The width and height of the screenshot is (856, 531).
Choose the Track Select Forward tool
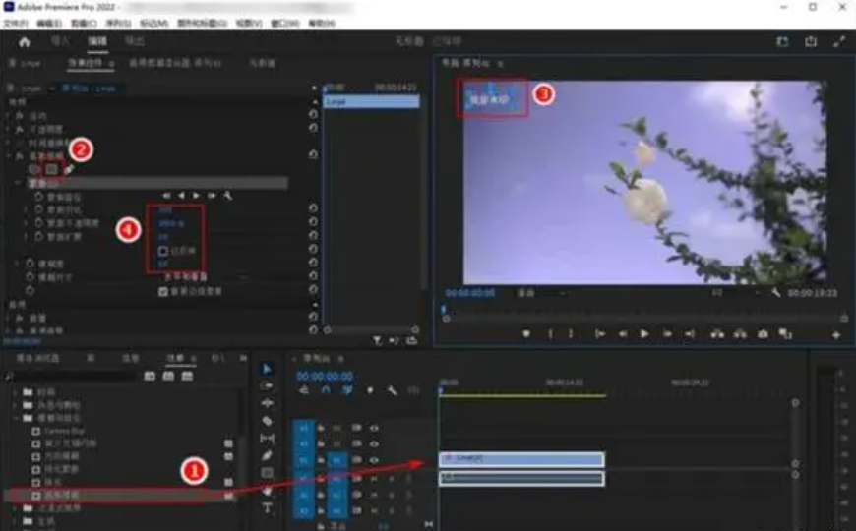(267, 385)
